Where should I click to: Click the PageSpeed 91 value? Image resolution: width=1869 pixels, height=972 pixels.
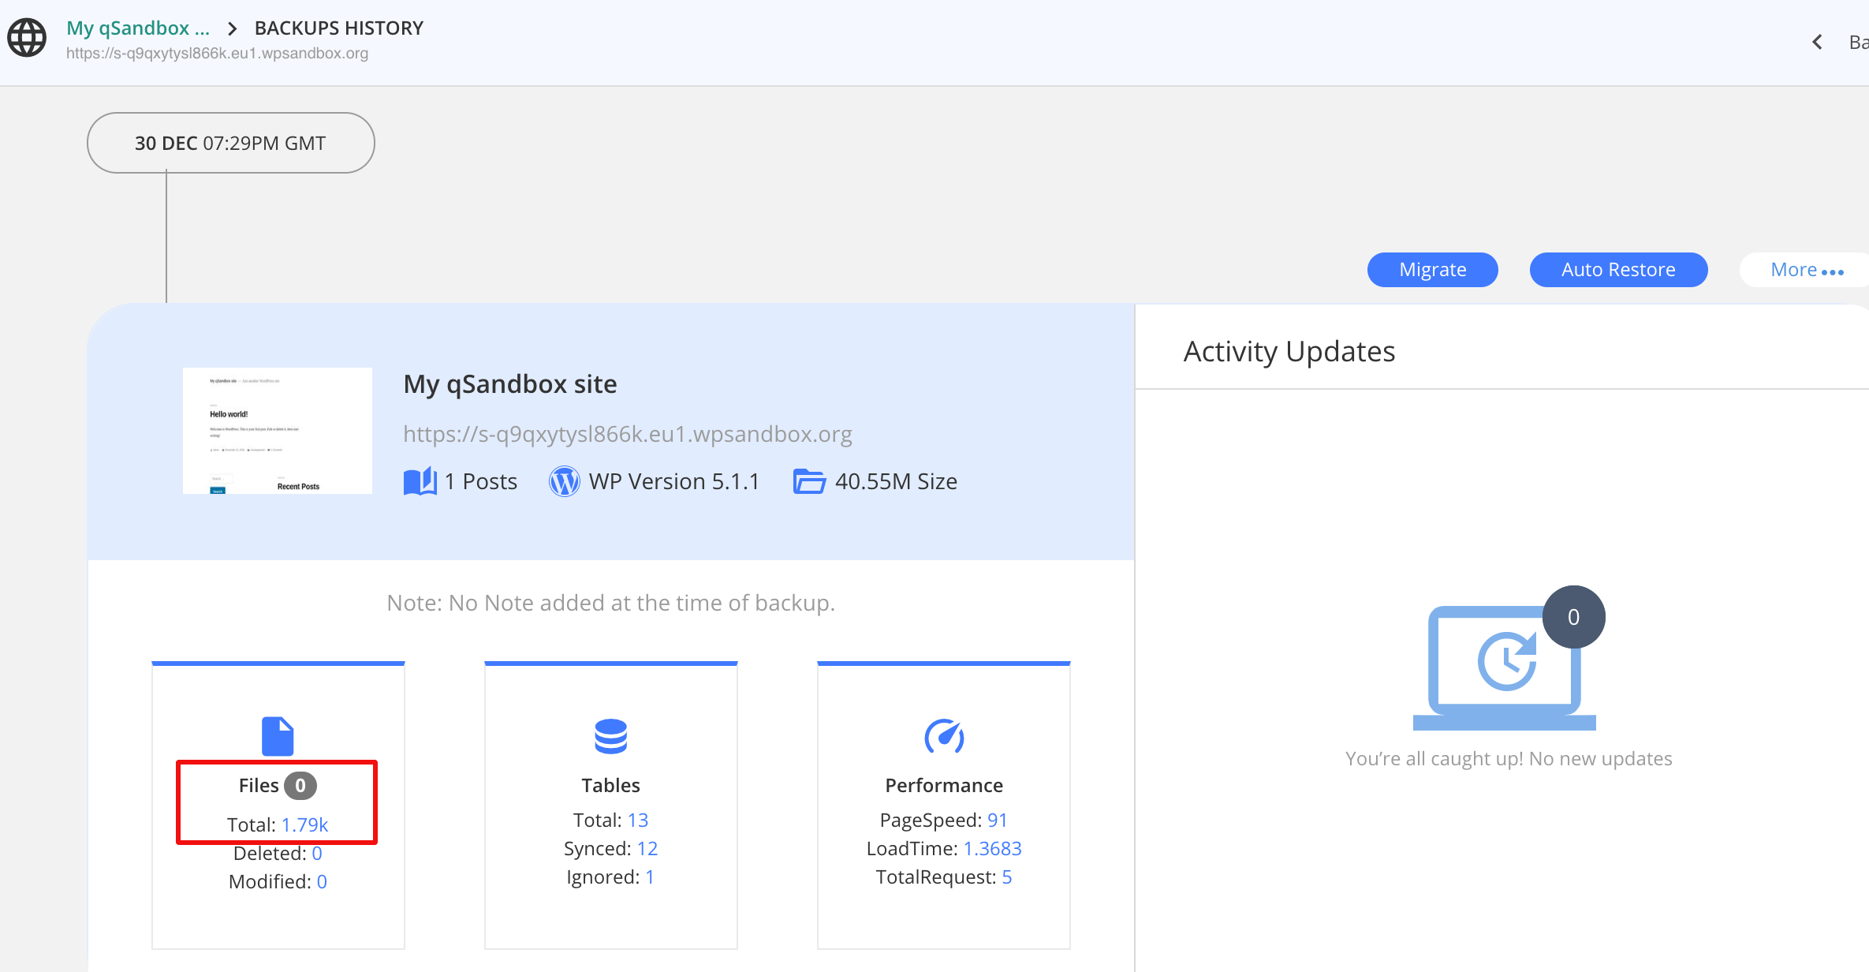click(997, 820)
